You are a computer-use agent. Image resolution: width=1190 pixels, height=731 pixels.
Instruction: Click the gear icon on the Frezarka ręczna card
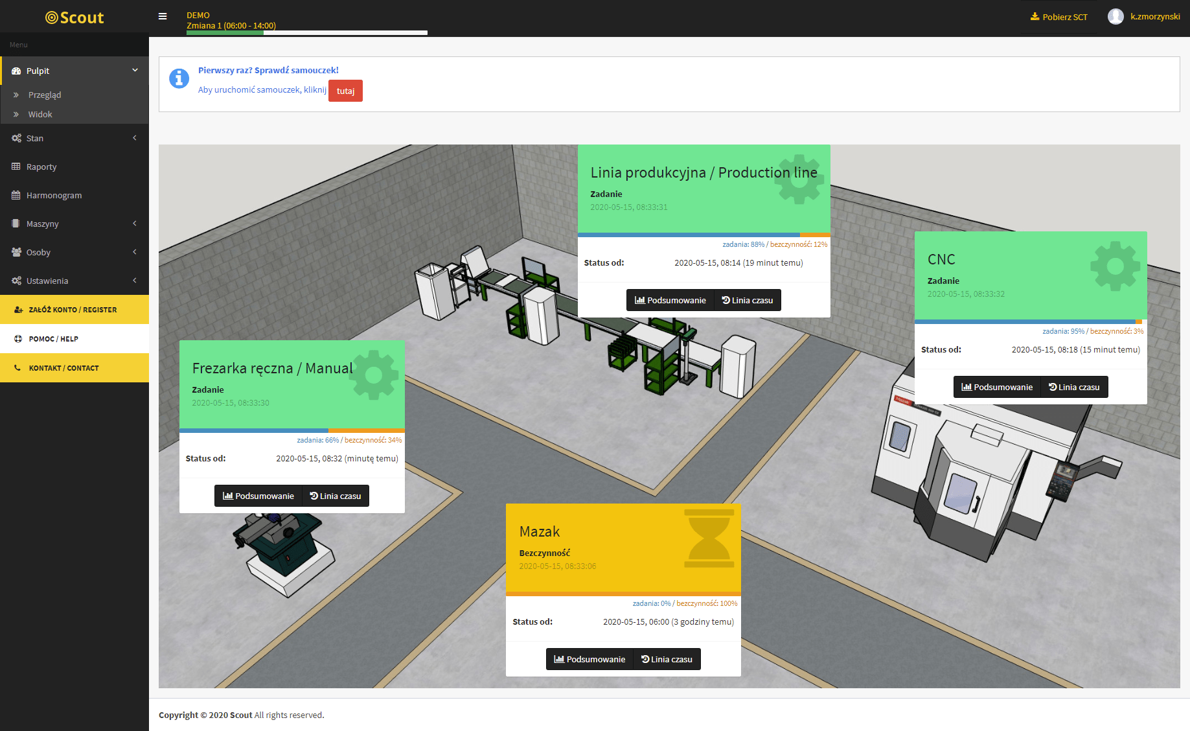(x=374, y=375)
